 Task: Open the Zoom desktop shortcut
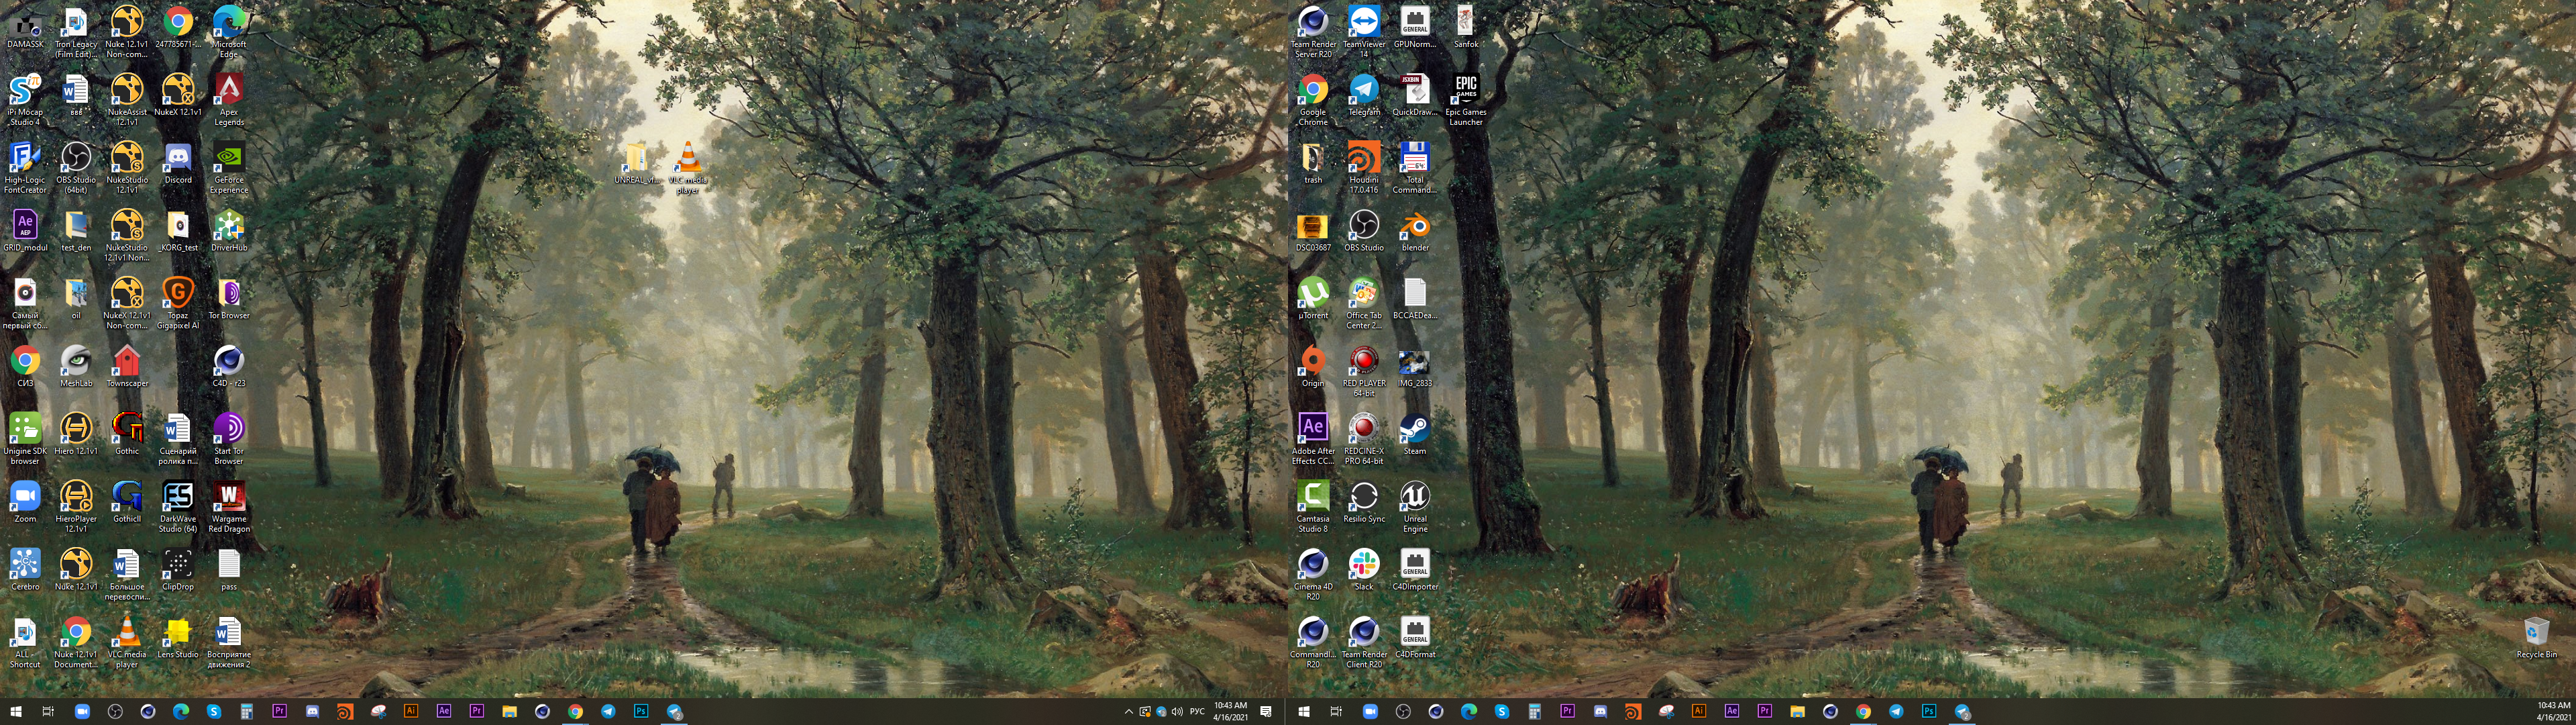coord(25,501)
